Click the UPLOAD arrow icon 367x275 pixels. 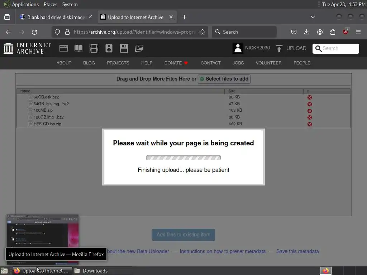(x=279, y=48)
